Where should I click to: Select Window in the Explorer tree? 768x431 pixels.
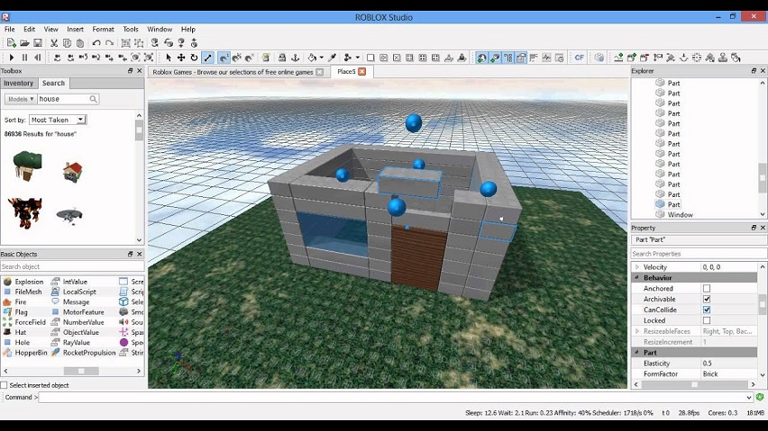point(681,214)
